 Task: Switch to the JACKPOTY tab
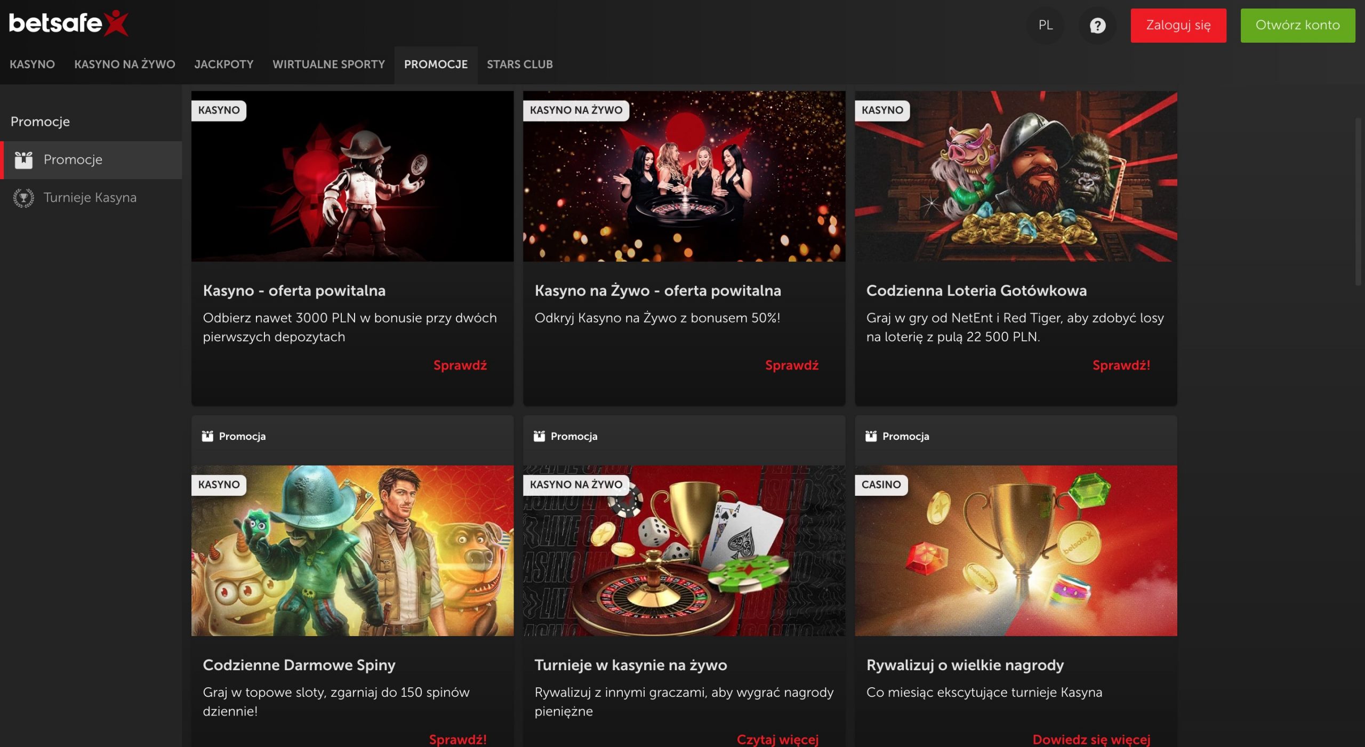(x=223, y=65)
